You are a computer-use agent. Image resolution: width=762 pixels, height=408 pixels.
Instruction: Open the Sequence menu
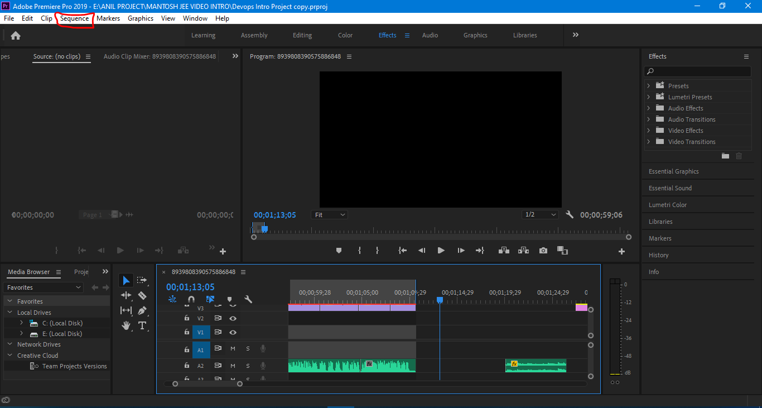tap(75, 18)
